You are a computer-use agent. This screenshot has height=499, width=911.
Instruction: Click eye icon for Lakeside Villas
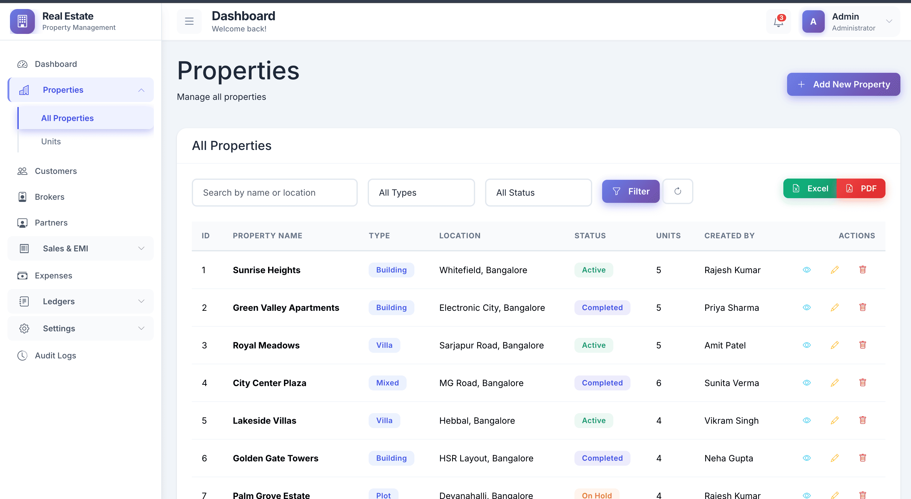(807, 421)
